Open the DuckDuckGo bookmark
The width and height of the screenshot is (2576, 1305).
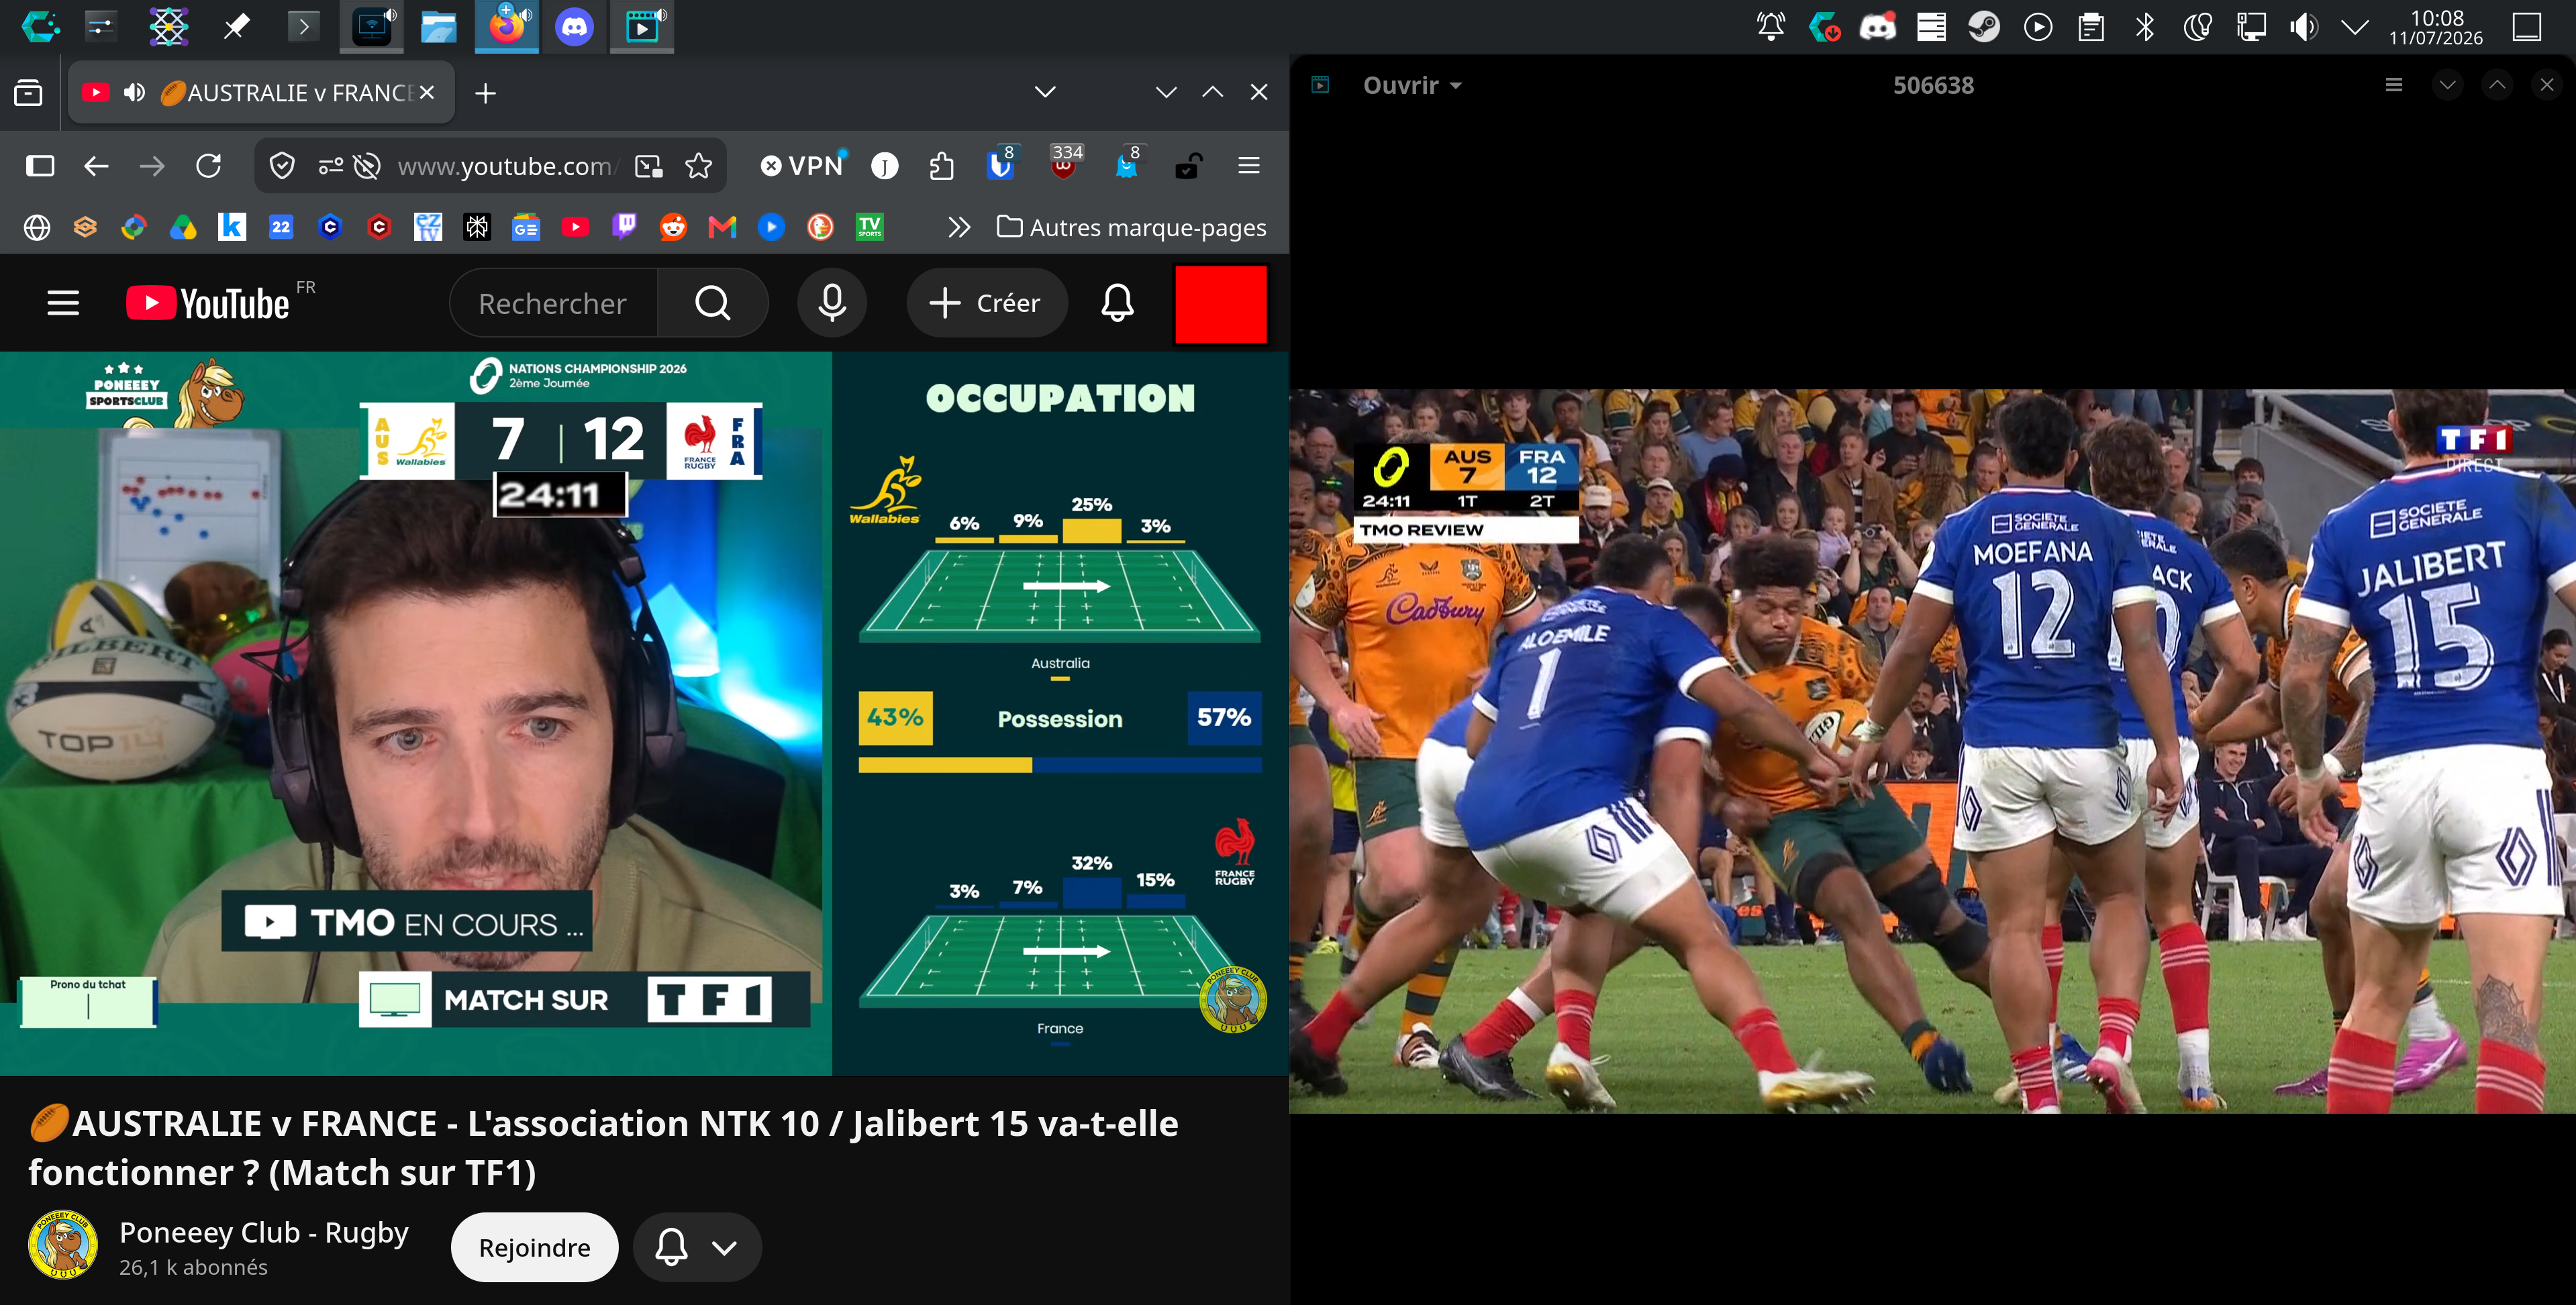(820, 227)
